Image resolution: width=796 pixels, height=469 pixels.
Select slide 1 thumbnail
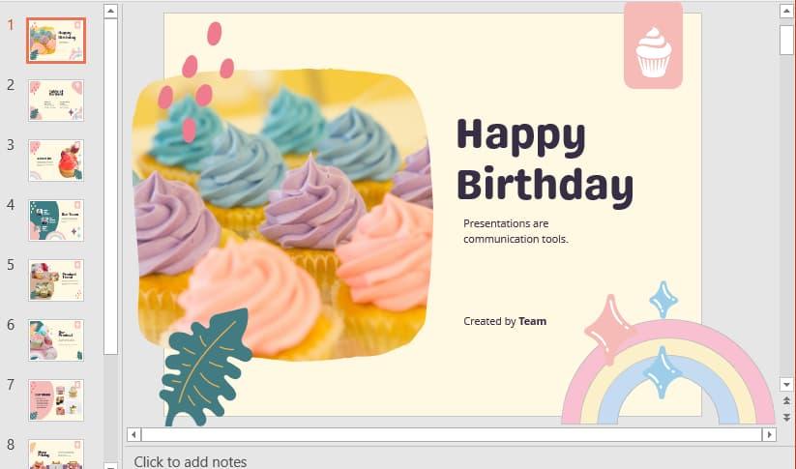click(56, 41)
